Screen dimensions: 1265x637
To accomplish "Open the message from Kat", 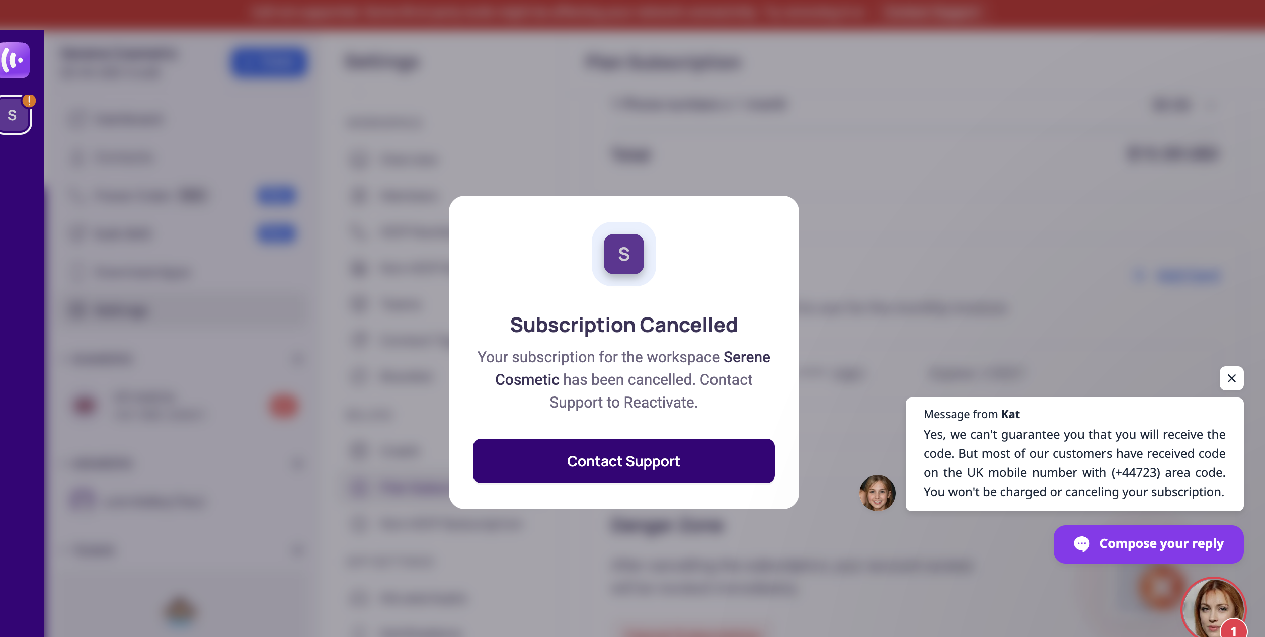I will click(x=1074, y=454).
